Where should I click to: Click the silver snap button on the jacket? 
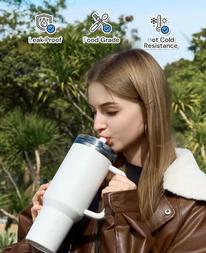[167, 212]
